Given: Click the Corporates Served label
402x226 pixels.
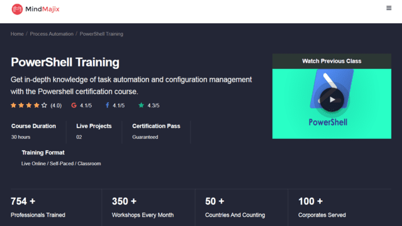Looking at the screenshot, I should pos(321,215).
